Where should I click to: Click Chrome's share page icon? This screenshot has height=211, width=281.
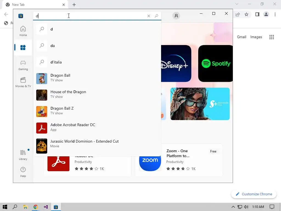[238, 14]
